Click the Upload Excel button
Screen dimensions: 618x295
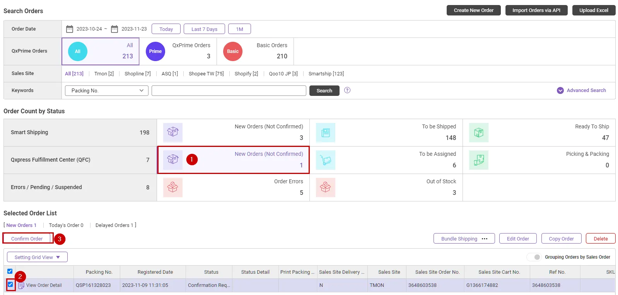[x=594, y=10]
